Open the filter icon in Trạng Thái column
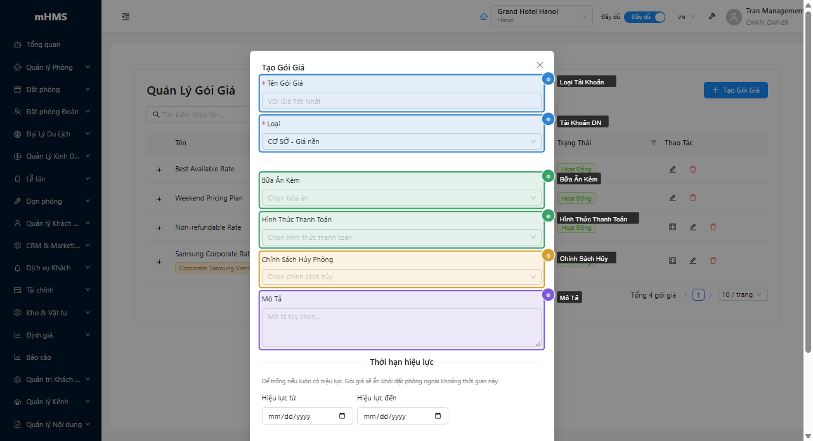Viewport: 813px width, 441px height. click(654, 143)
